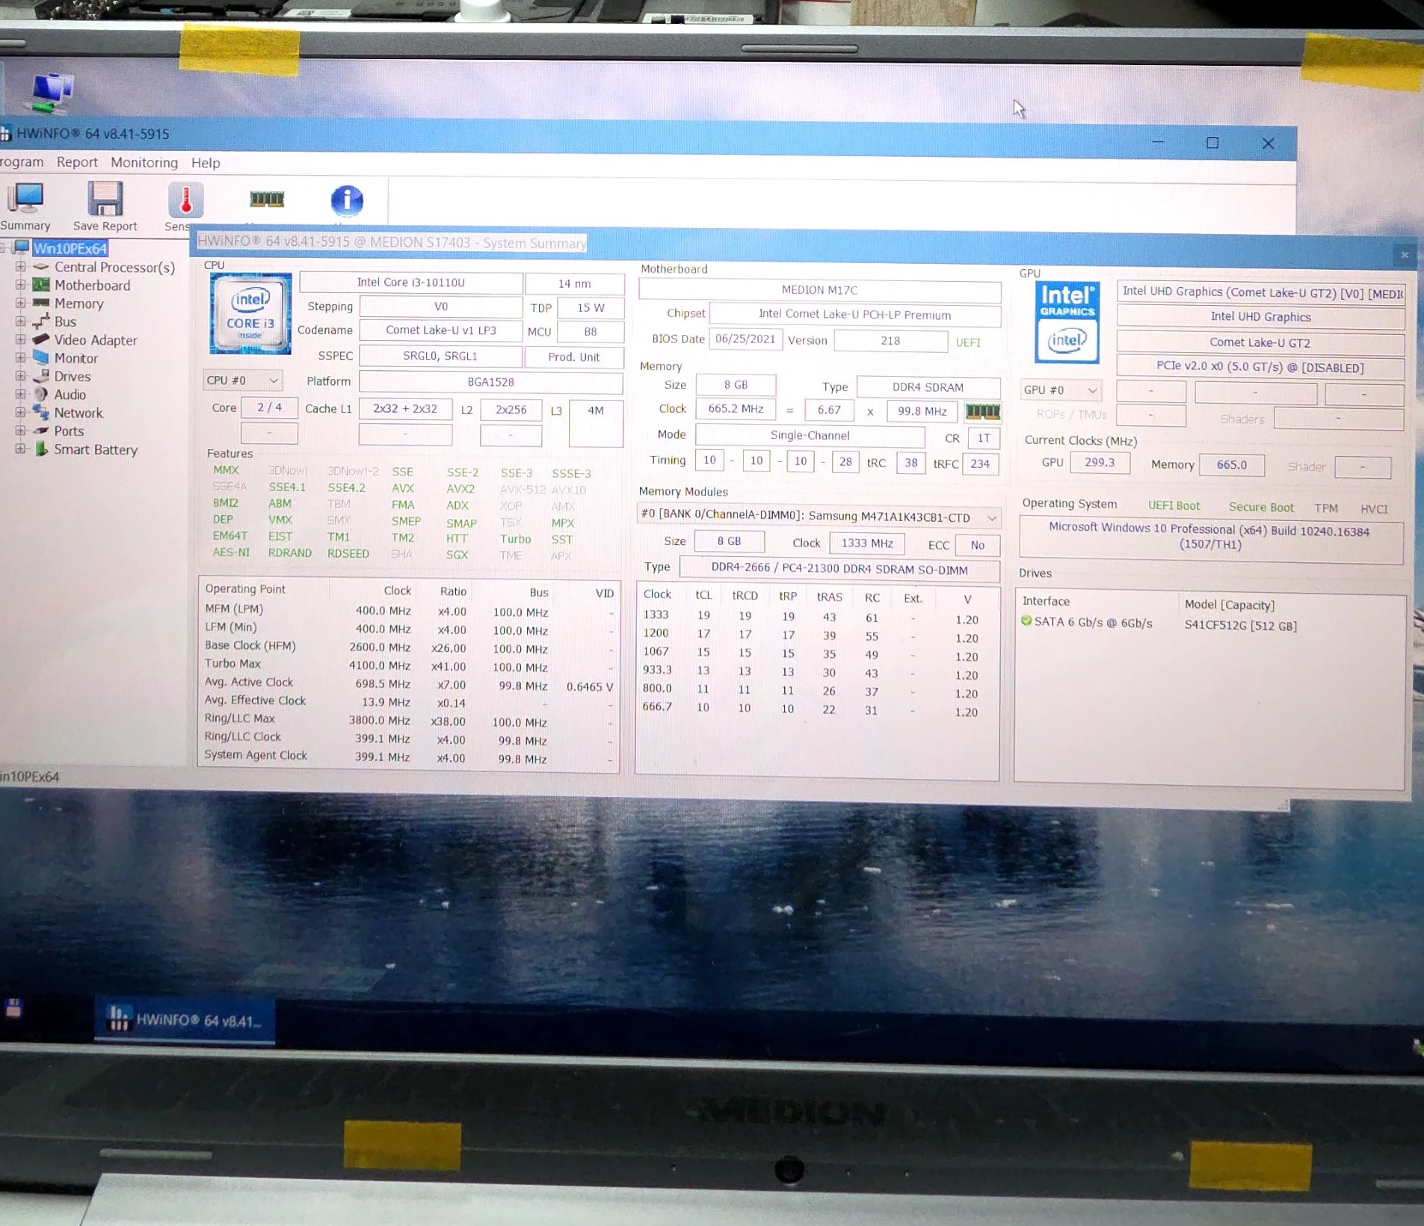Open the blue About info icon

pos(346,200)
